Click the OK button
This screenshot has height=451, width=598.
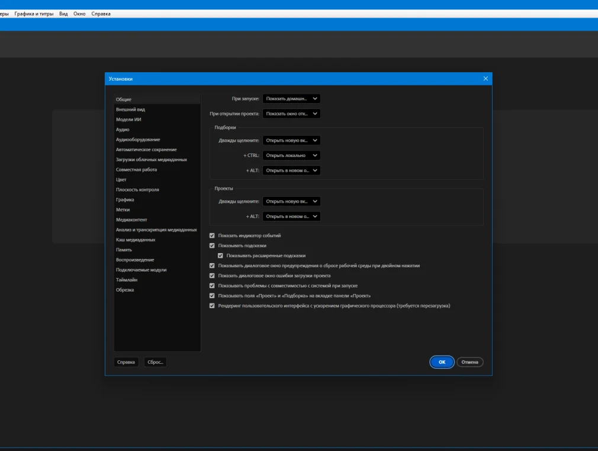pos(442,362)
